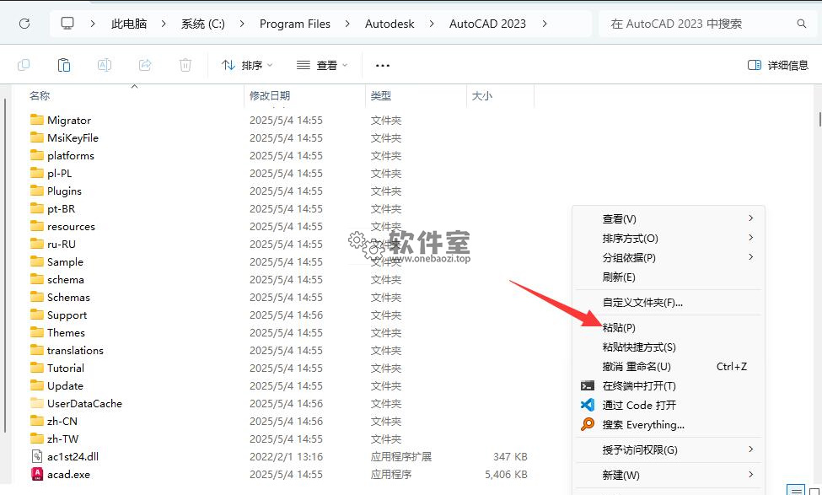Click the zh-CN folder icon
This screenshot has width=822, height=495.
pyautogui.click(x=37, y=421)
